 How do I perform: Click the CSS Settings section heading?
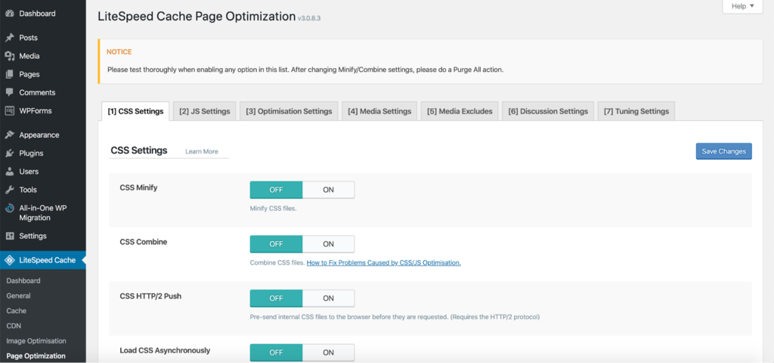tap(139, 150)
